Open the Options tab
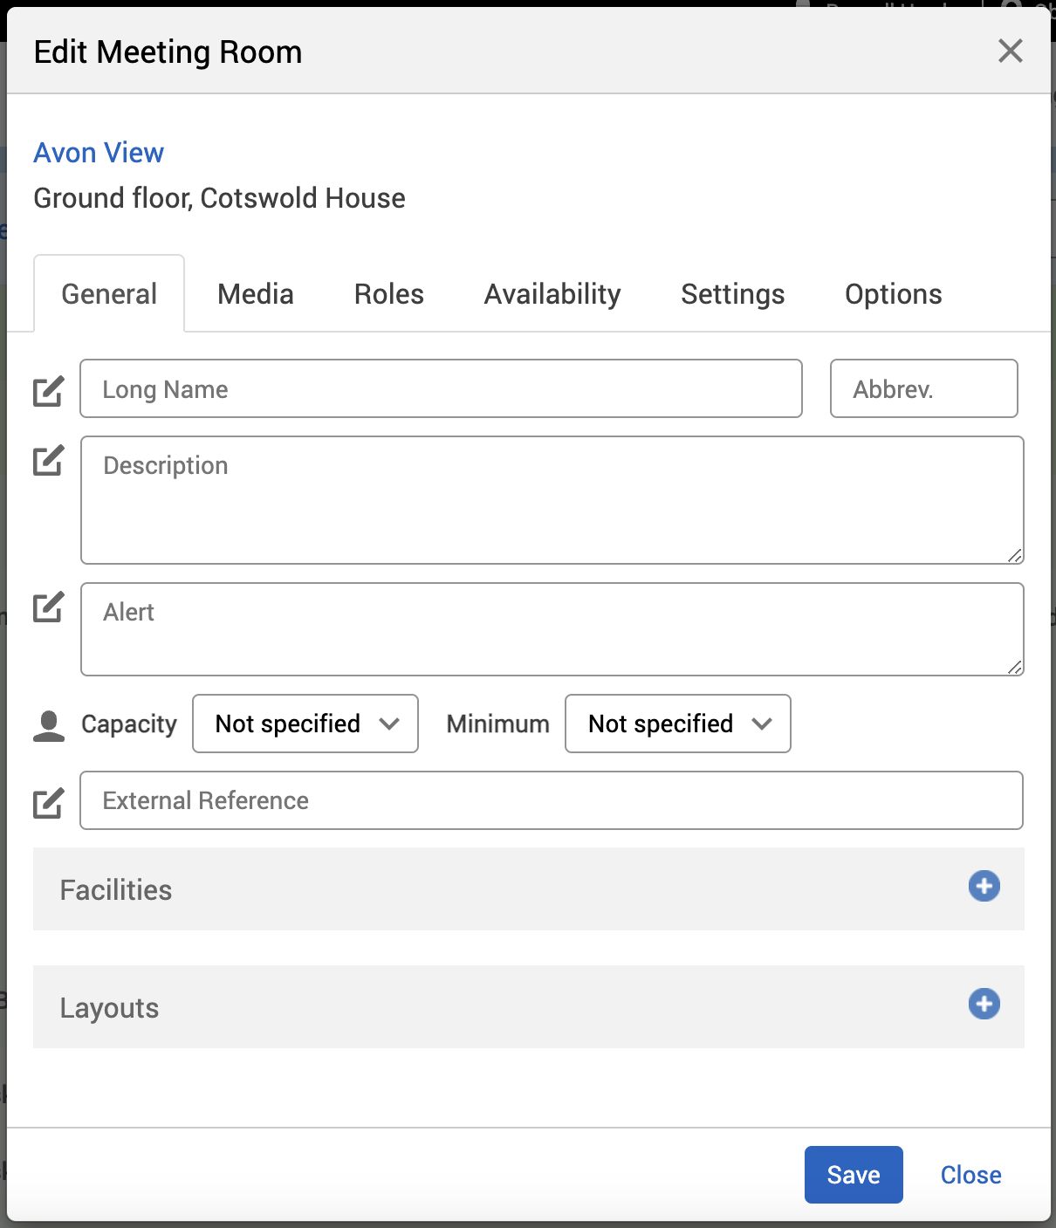This screenshot has height=1228, width=1056. (893, 294)
